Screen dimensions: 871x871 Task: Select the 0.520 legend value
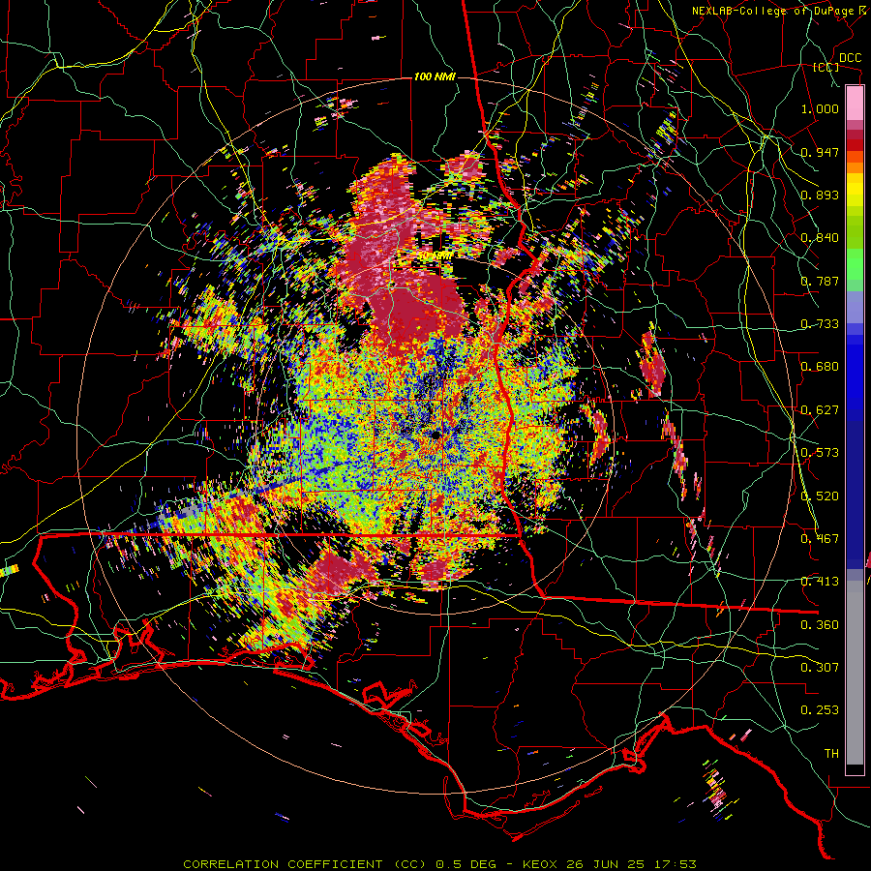click(820, 496)
